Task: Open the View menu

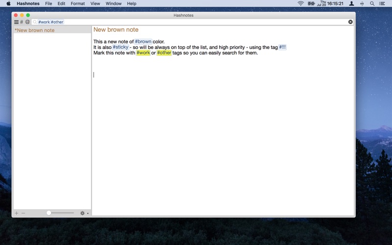Action: coord(95,3)
